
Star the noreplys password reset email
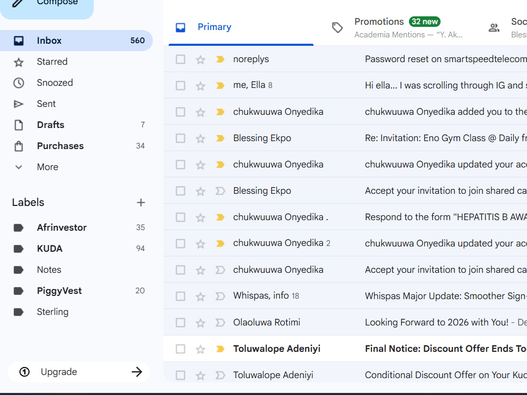201,60
